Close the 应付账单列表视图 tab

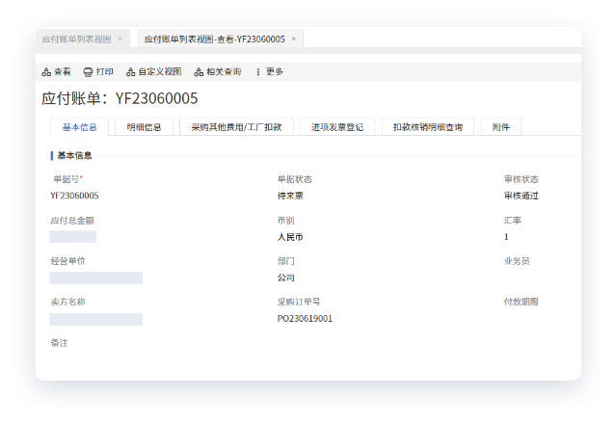(x=120, y=40)
